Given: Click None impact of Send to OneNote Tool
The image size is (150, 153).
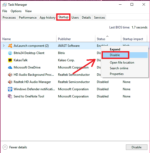Looking at the screenshot, I should 126,96.
